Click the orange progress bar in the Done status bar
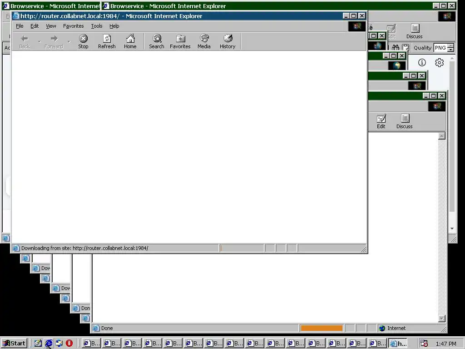The image size is (465, 349). point(322,328)
